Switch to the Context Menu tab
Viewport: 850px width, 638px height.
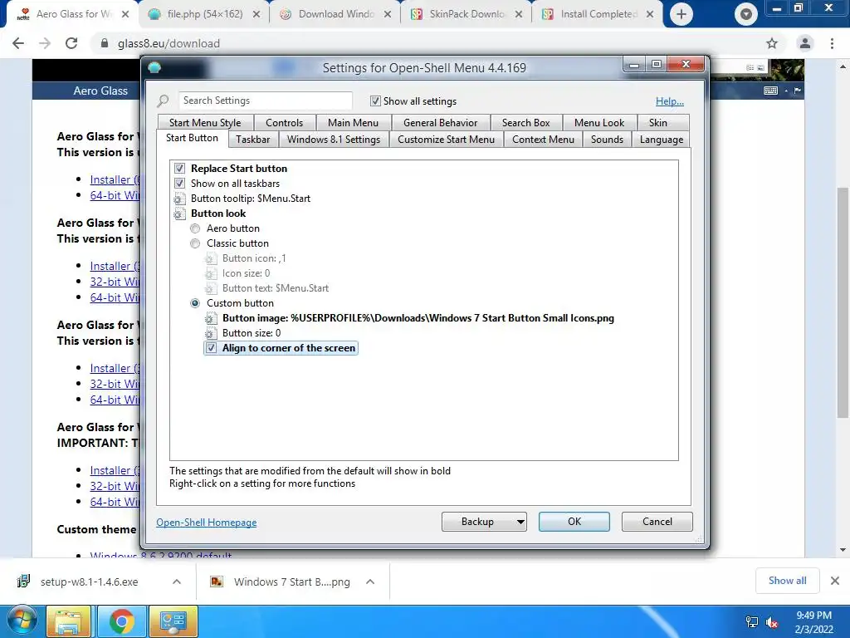(543, 140)
